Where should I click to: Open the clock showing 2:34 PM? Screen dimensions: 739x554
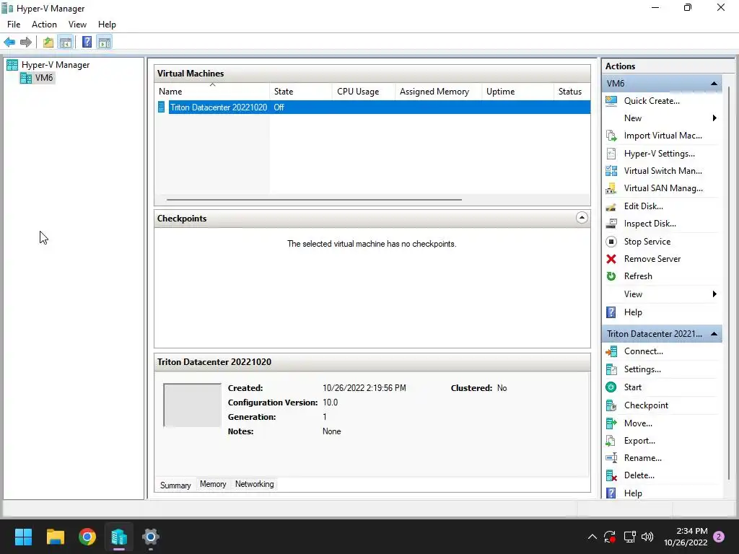point(686,537)
